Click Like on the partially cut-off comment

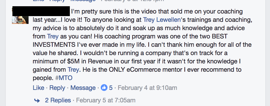pos(38,1)
